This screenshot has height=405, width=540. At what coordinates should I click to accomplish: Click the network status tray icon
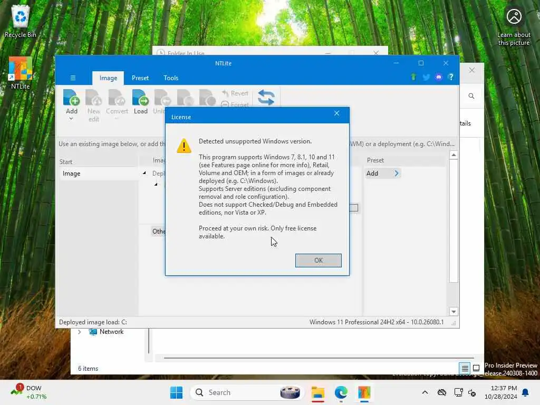pos(458,392)
